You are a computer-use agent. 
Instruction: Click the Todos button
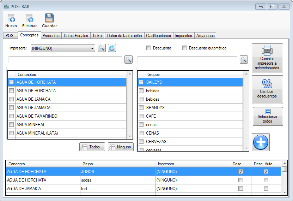pos(92,147)
